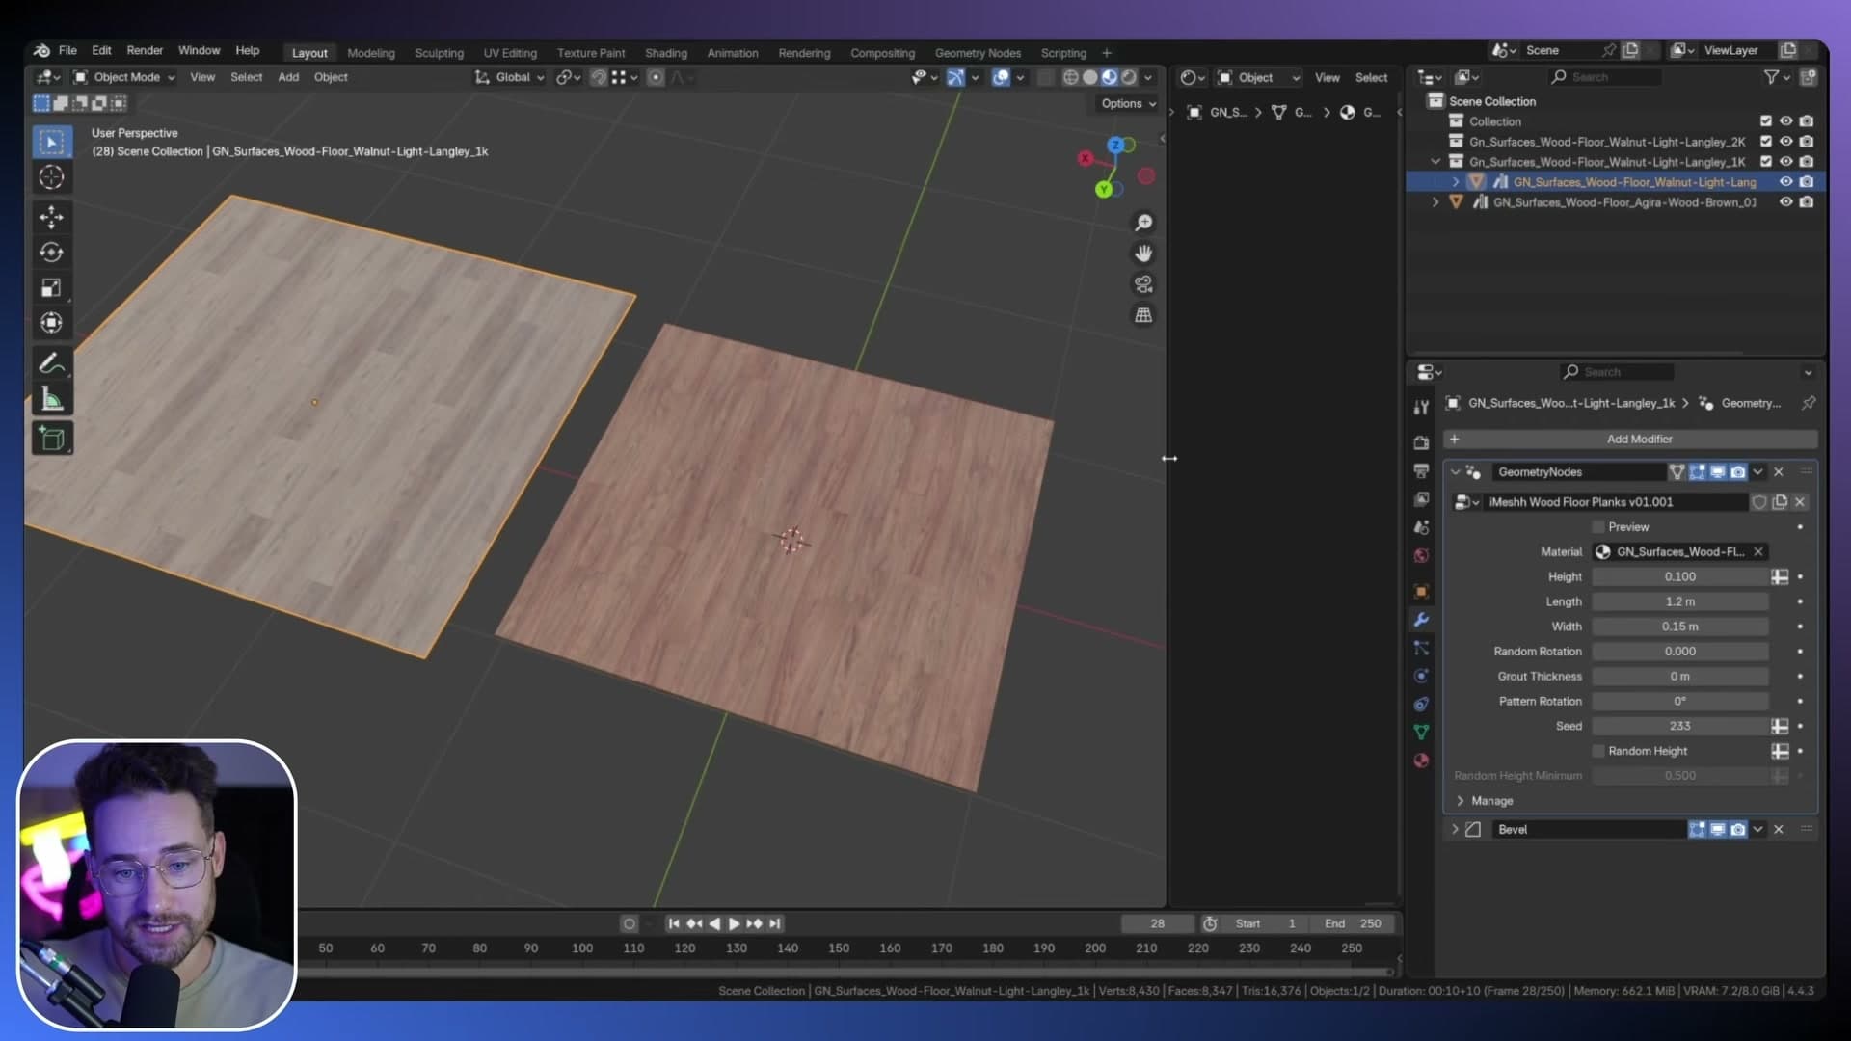
Task: Choose the Annotate pencil tool
Action: click(51, 363)
